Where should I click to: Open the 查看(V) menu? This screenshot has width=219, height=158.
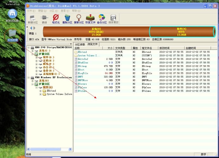(x=65, y=11)
